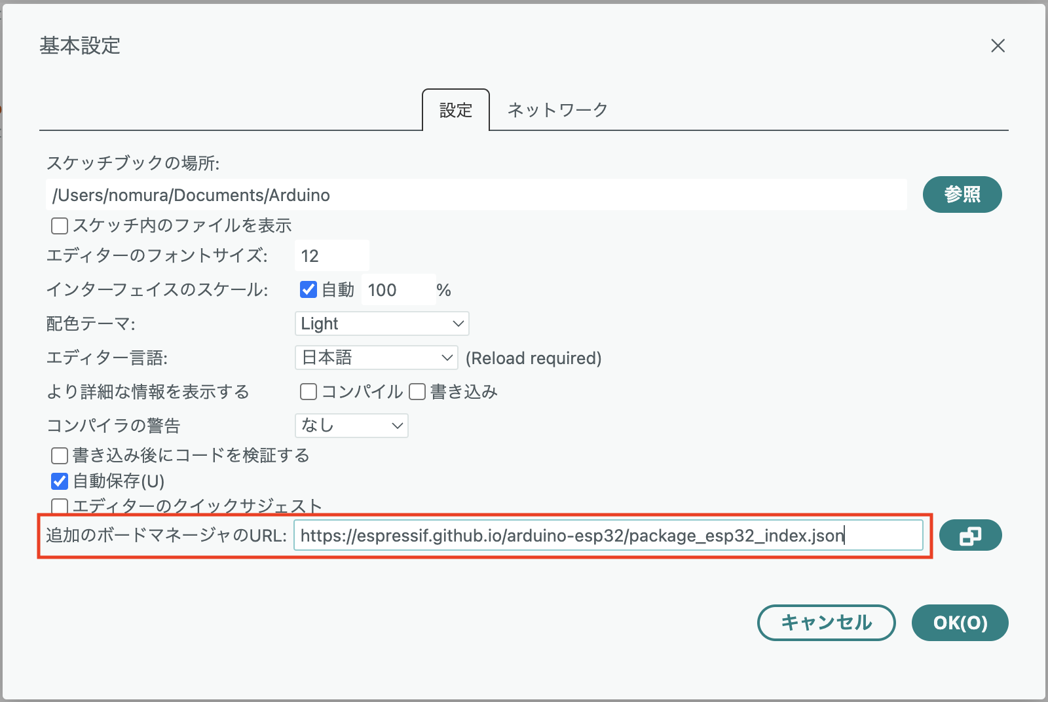Check 書き込み後にコードを検証する

(60, 455)
